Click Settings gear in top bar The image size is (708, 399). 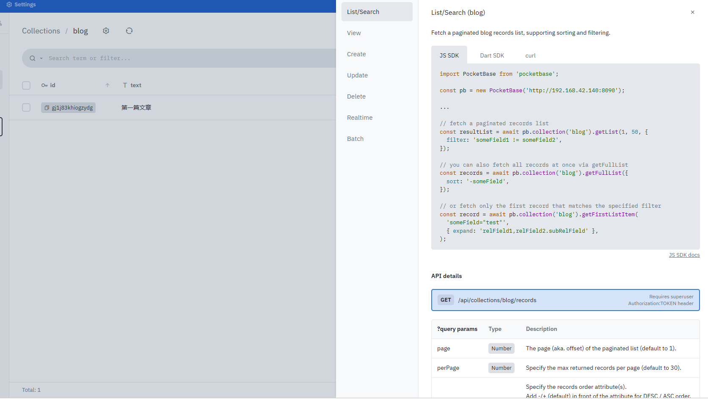click(x=9, y=5)
